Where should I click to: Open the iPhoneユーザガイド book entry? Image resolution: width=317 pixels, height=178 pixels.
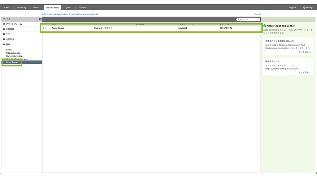103,28
